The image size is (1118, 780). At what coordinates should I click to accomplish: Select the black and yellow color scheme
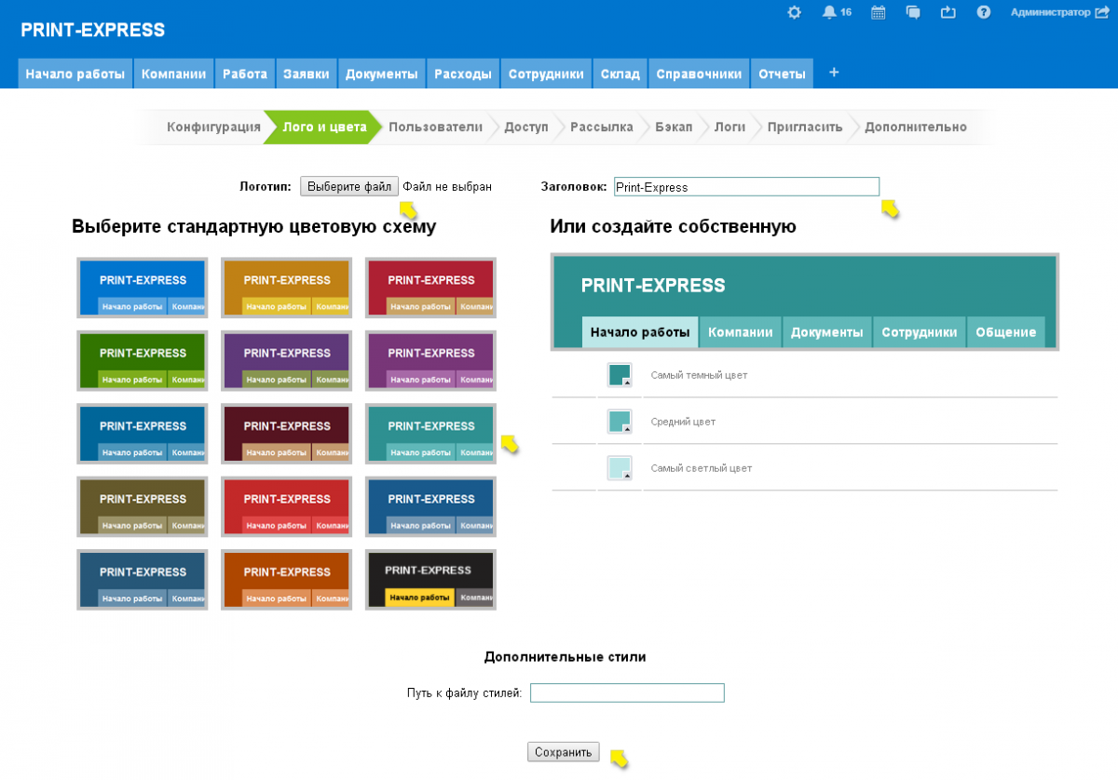(429, 580)
